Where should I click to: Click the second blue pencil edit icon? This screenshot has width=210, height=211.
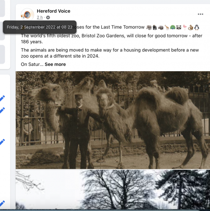tap(2, 110)
